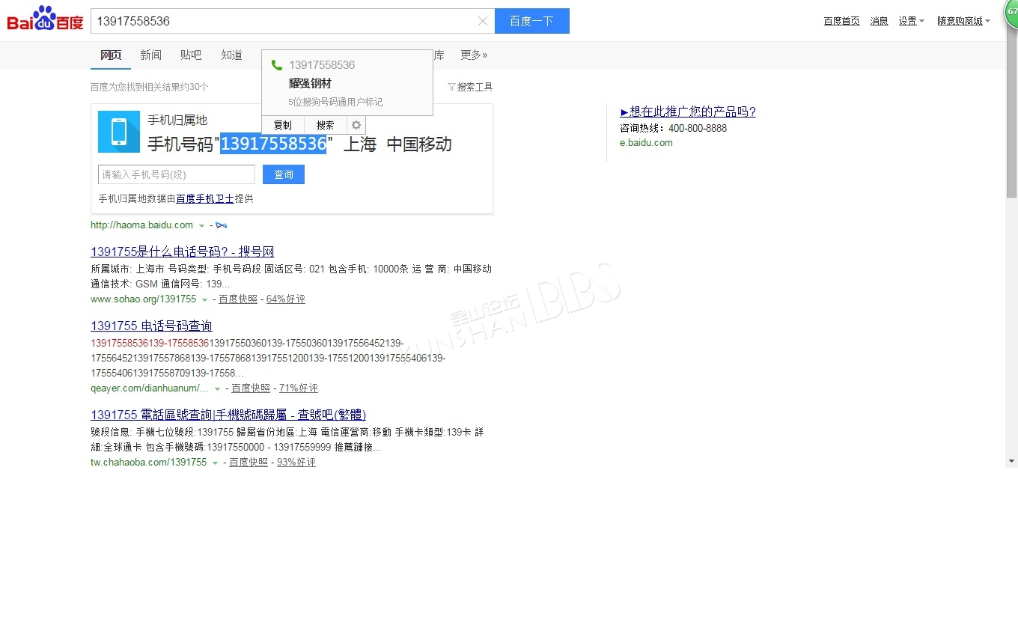Open the Baidu logo homepage link

coord(45,19)
